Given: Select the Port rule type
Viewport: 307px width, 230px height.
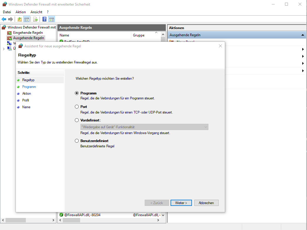Looking at the screenshot, I should tap(77, 107).
